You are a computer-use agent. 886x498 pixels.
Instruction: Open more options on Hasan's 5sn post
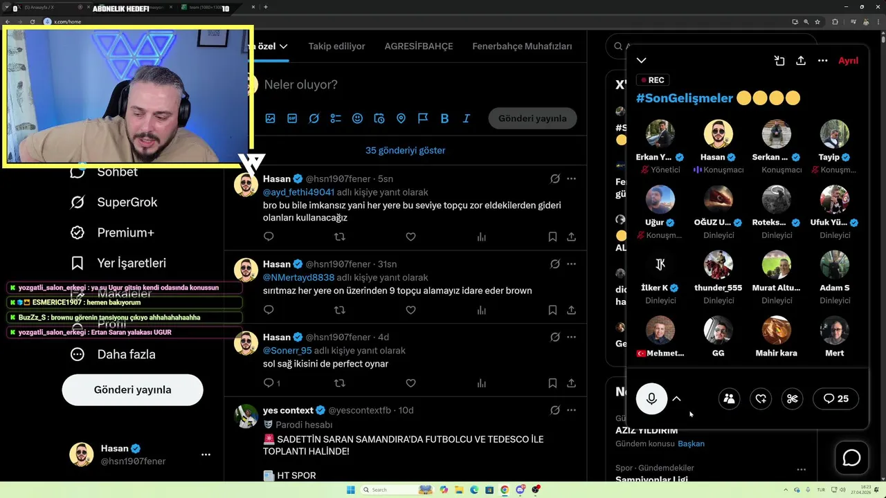pos(571,178)
